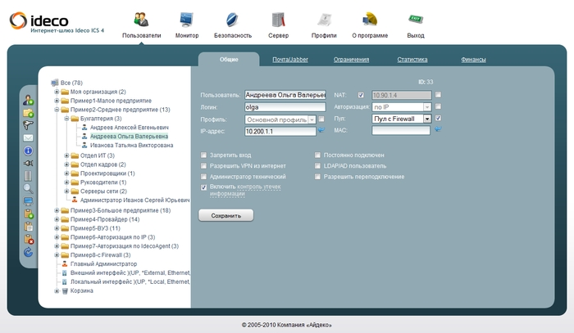Click the IP-адрес lookup arrow icon

click(x=321, y=130)
